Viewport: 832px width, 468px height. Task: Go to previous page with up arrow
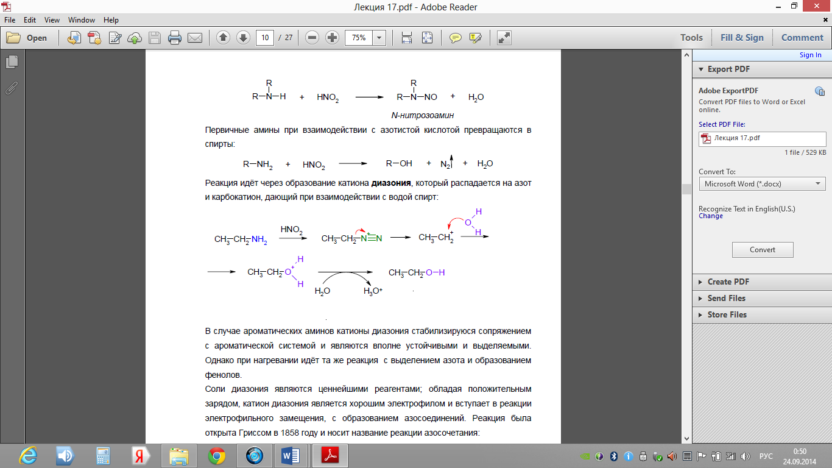223,38
